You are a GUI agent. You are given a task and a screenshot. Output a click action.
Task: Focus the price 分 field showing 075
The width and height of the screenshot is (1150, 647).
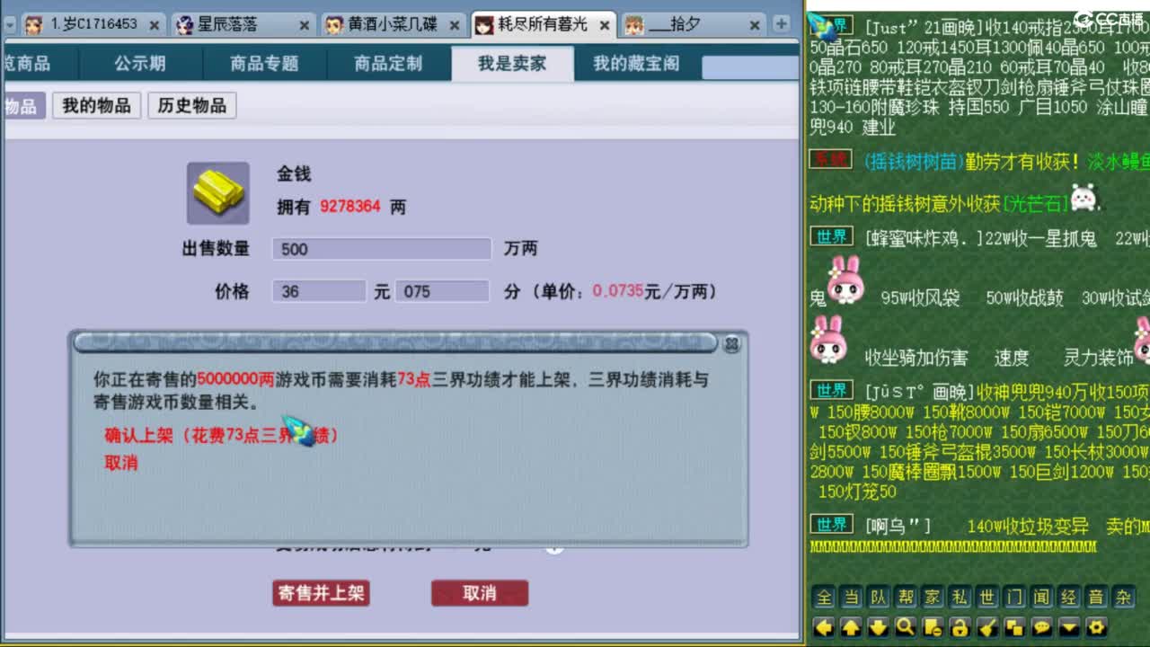coord(442,292)
